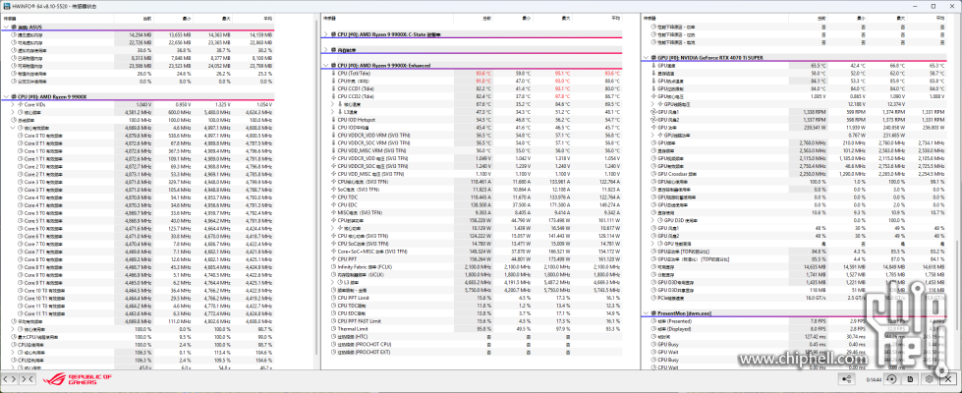This screenshot has height=393, width=962.
Task: Click the 0:14:44 elapsed time readout
Action: [875, 379]
